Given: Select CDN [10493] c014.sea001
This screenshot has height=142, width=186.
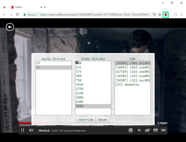Looking at the screenshot, I should tap(133, 67).
